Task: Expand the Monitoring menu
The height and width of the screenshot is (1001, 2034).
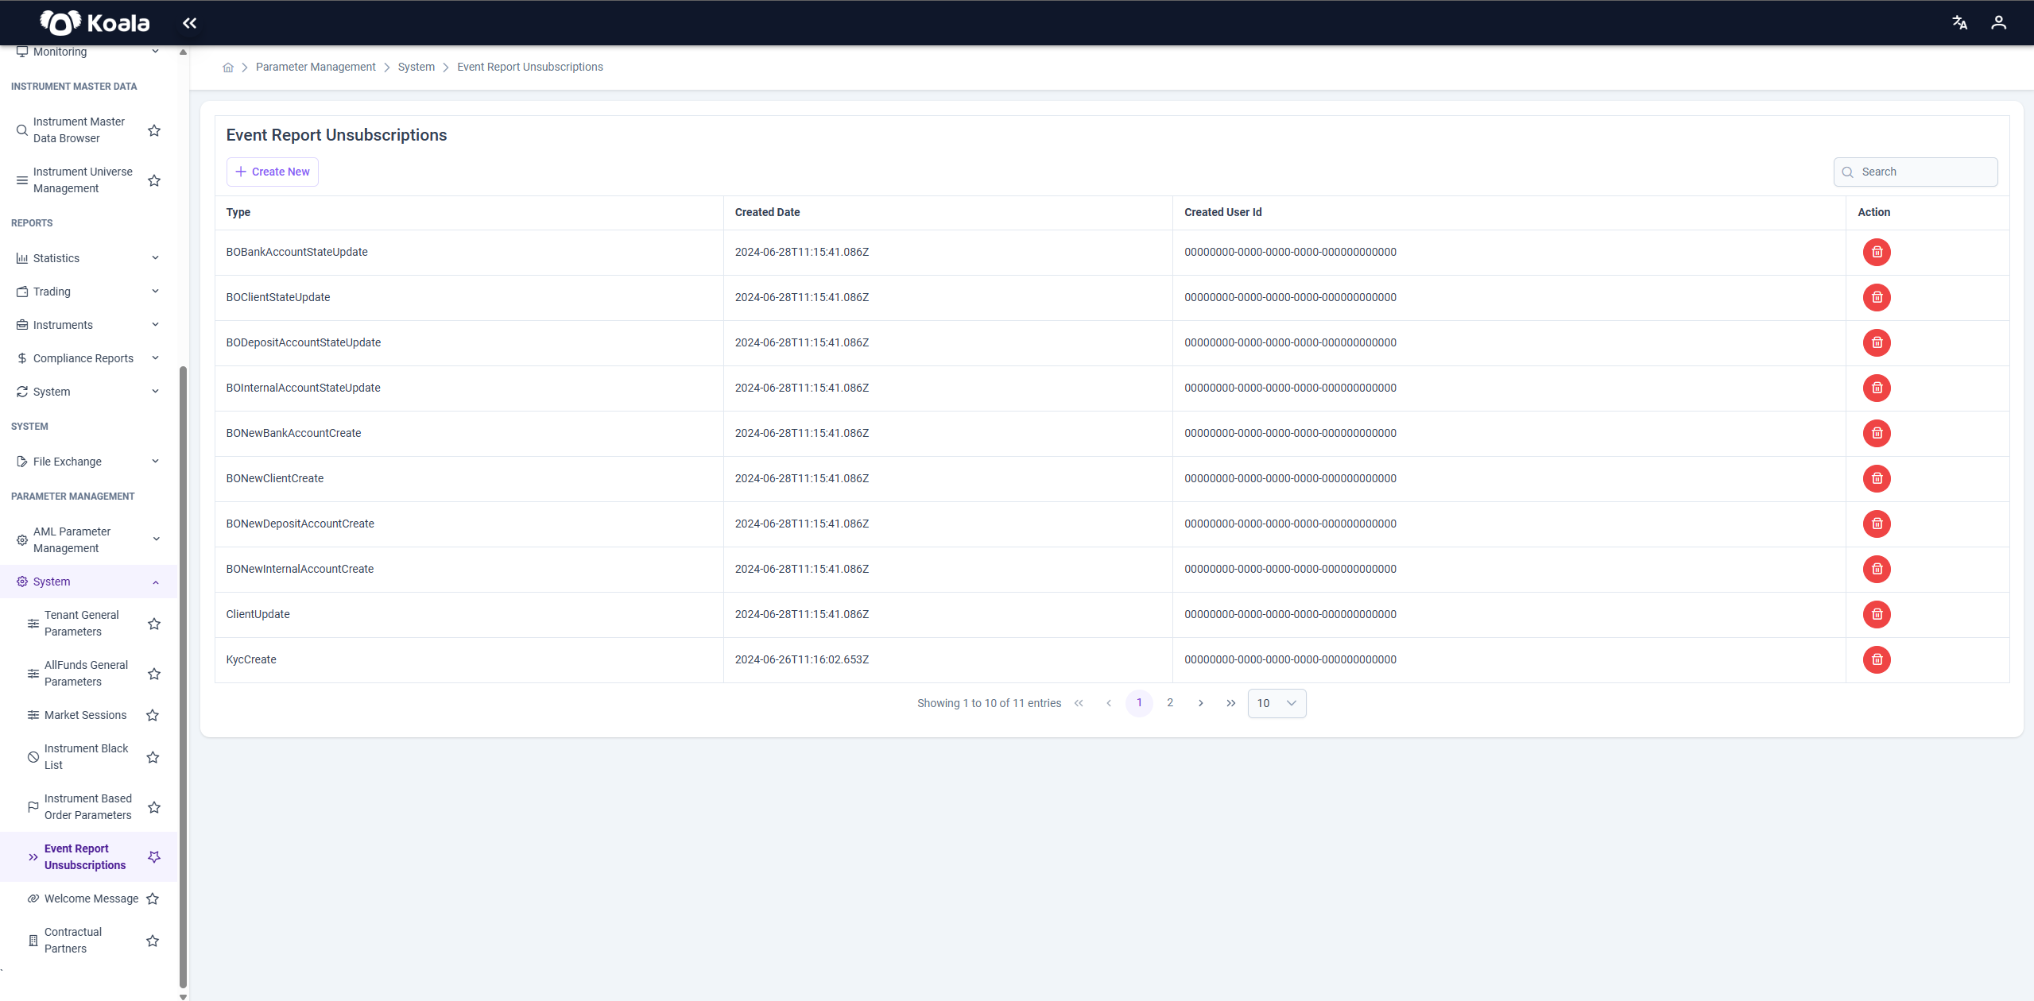Action: click(88, 52)
